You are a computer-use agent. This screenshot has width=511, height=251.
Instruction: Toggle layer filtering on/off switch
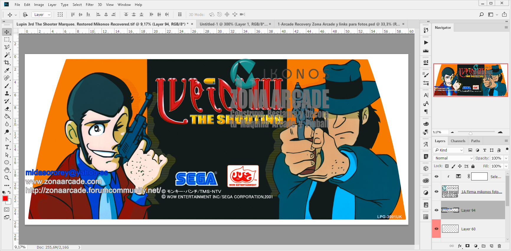(507, 149)
